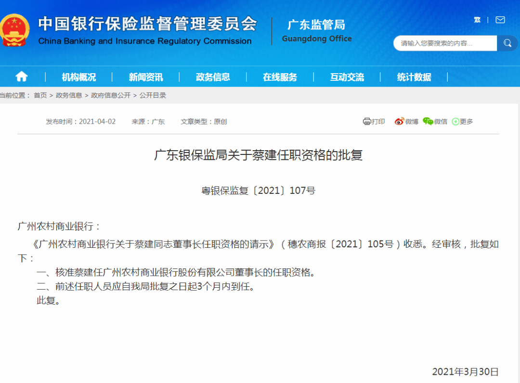Screen dimensions: 520x383
Task: Click the home icon in navigation bar
Action: [22, 77]
